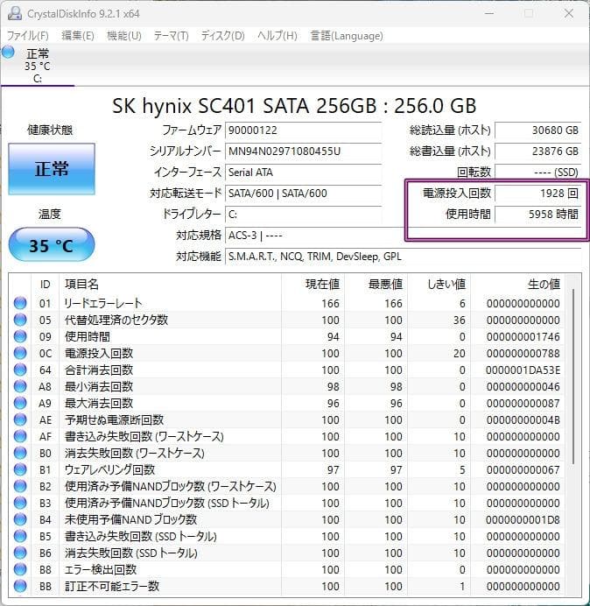Click the 最悪値 column header
Screen dimensions: 590x606
click(x=376, y=285)
